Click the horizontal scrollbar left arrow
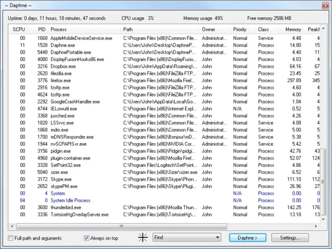 click(12, 226)
